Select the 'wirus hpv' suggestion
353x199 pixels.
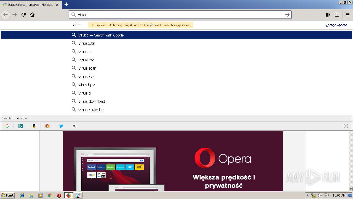tap(176, 85)
